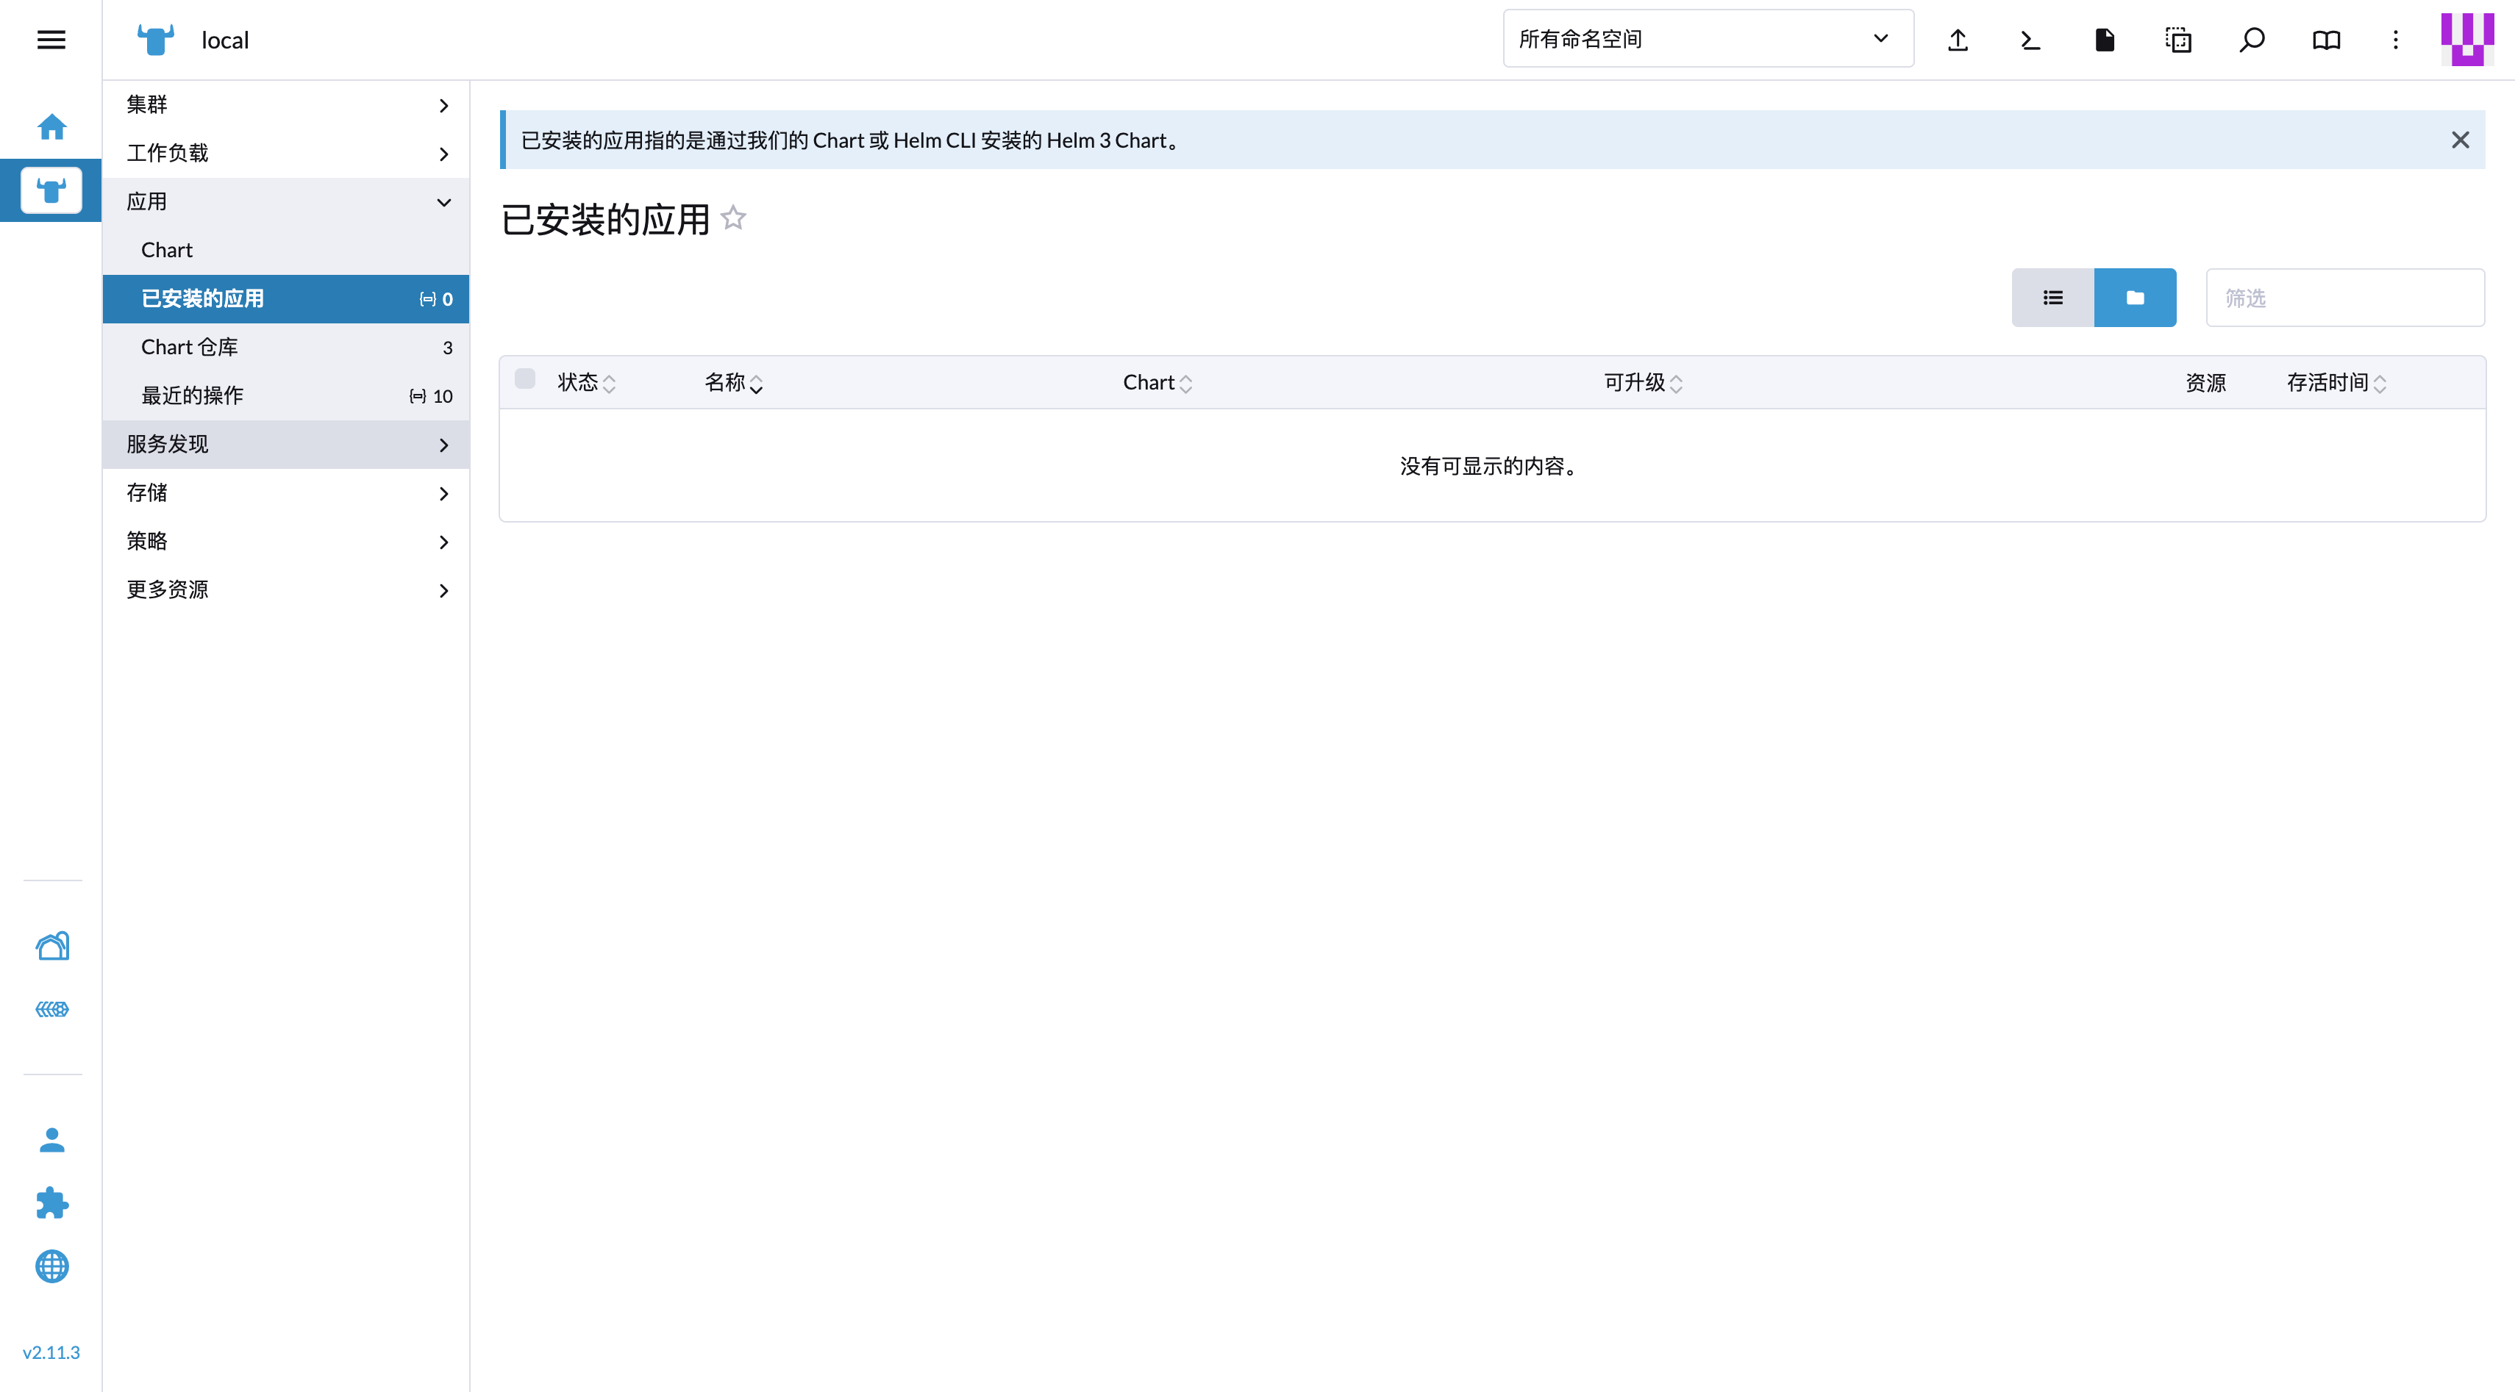Open the hamburger main menu

51,39
